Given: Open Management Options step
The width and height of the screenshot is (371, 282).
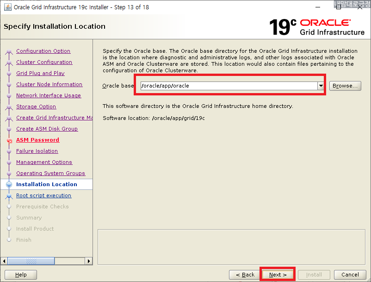Looking at the screenshot, I should tap(44, 162).
